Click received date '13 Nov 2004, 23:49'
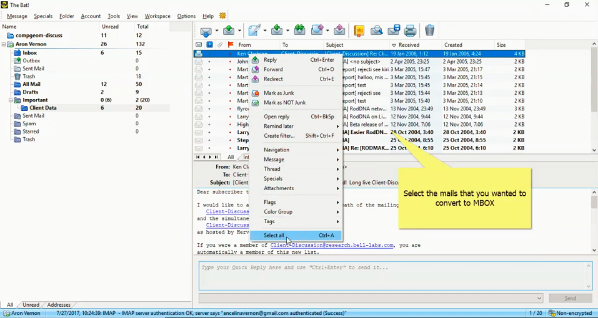 (411, 108)
